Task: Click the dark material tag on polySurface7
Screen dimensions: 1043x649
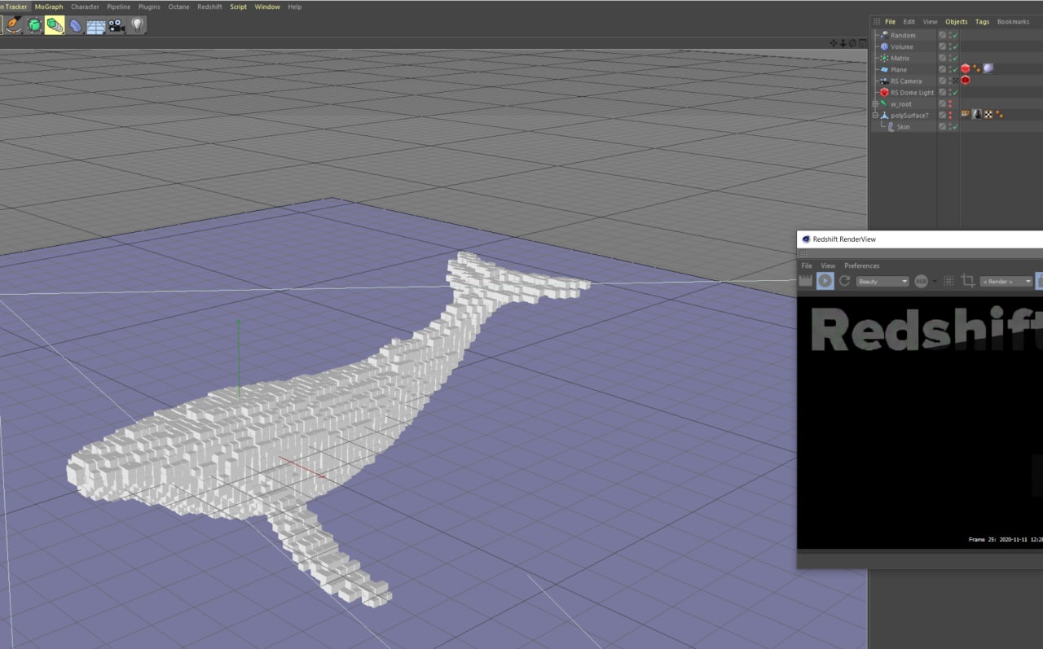Action: [977, 114]
